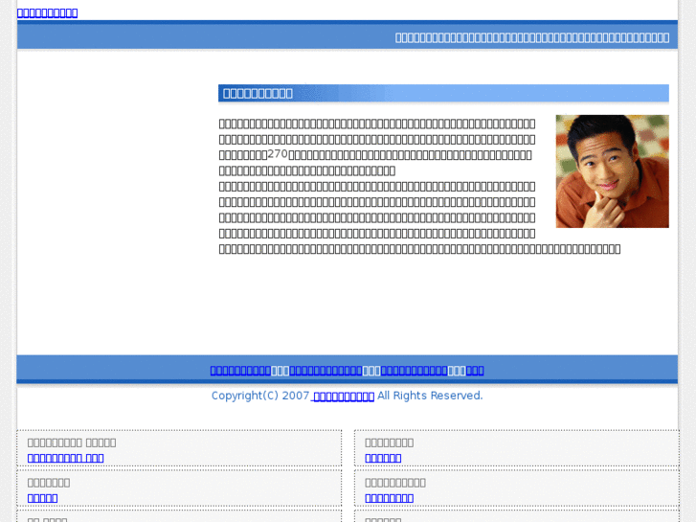Open the second link in the blue footer navigation bar

pyautogui.click(x=326, y=370)
